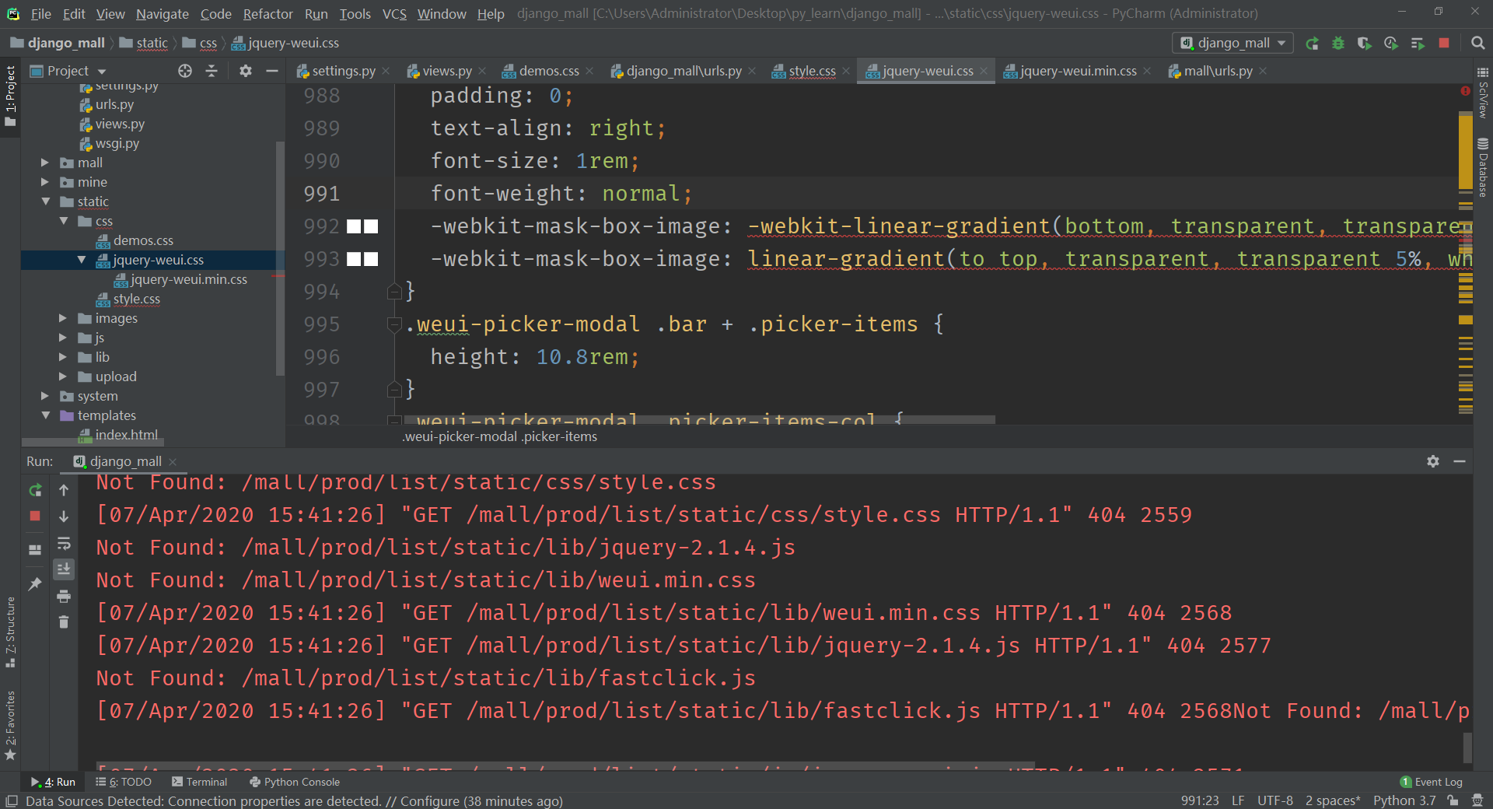The width and height of the screenshot is (1493, 809).
Task: Open the Terminal tool window
Action: [x=199, y=782]
